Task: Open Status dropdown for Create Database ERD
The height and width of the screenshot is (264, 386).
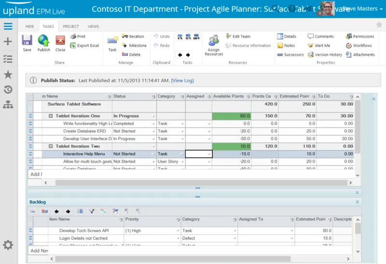Action: [x=153, y=131]
